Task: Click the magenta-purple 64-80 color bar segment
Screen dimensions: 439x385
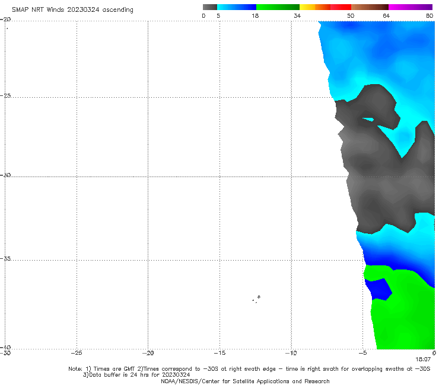Action: coord(411,7)
